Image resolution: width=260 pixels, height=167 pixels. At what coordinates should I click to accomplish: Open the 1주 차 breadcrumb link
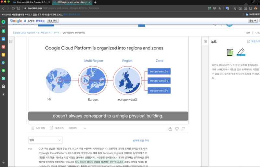click(x=56, y=33)
